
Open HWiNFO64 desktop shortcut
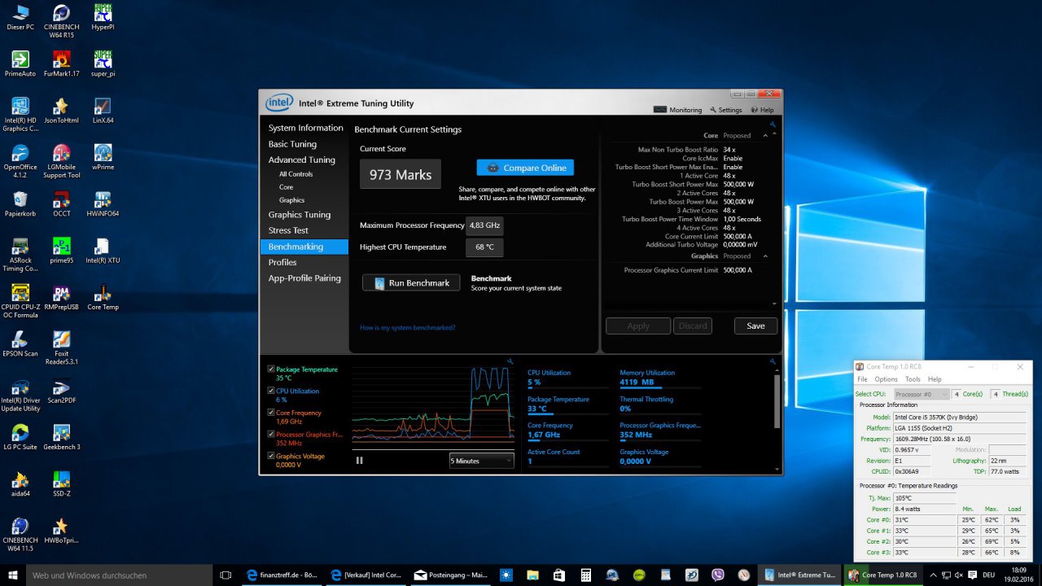pyautogui.click(x=103, y=204)
